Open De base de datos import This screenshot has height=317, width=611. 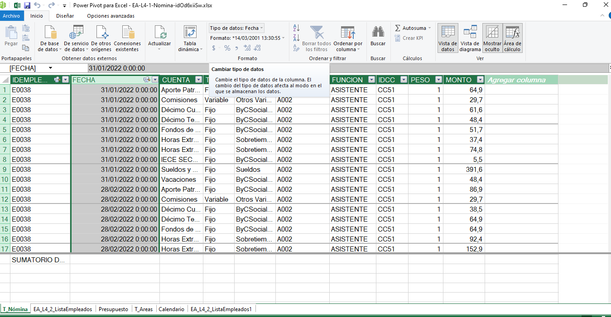(49, 33)
